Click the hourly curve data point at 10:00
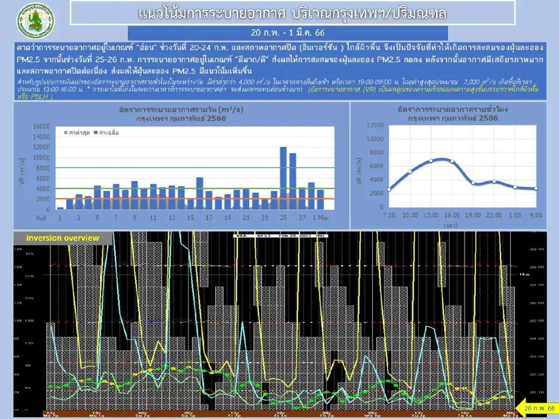 pyautogui.click(x=410, y=172)
